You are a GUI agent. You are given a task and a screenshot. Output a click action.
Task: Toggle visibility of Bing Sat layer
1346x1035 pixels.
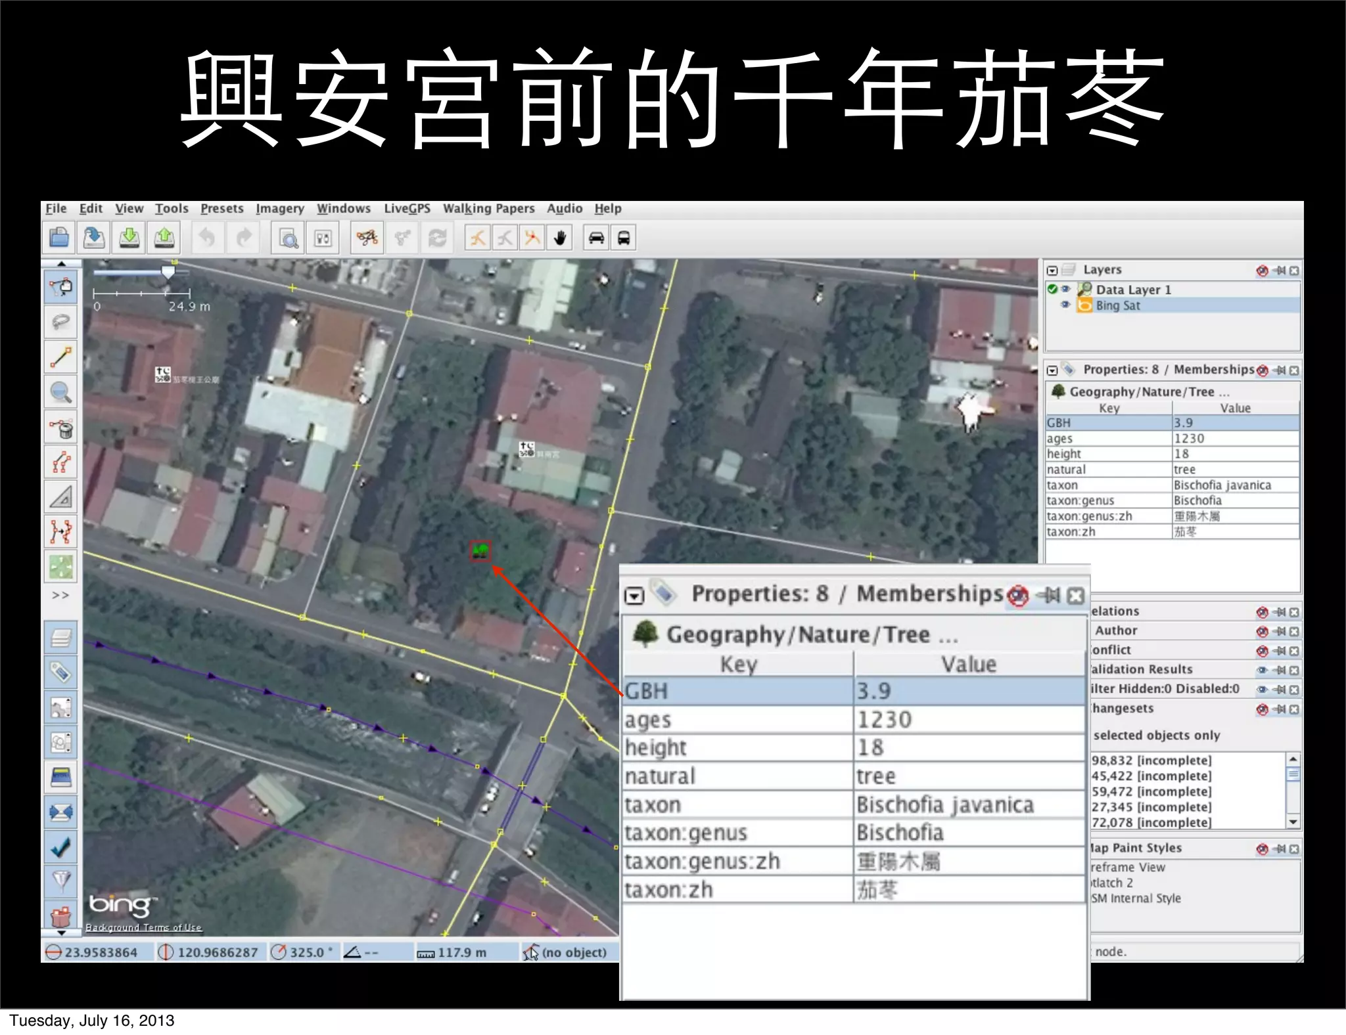1065,305
